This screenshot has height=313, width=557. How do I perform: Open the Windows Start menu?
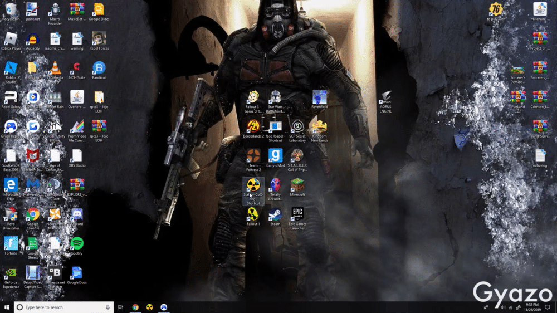7,307
